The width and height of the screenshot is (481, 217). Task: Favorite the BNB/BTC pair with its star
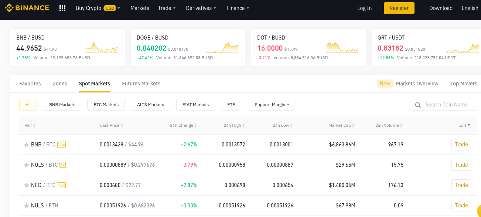[x=26, y=144]
